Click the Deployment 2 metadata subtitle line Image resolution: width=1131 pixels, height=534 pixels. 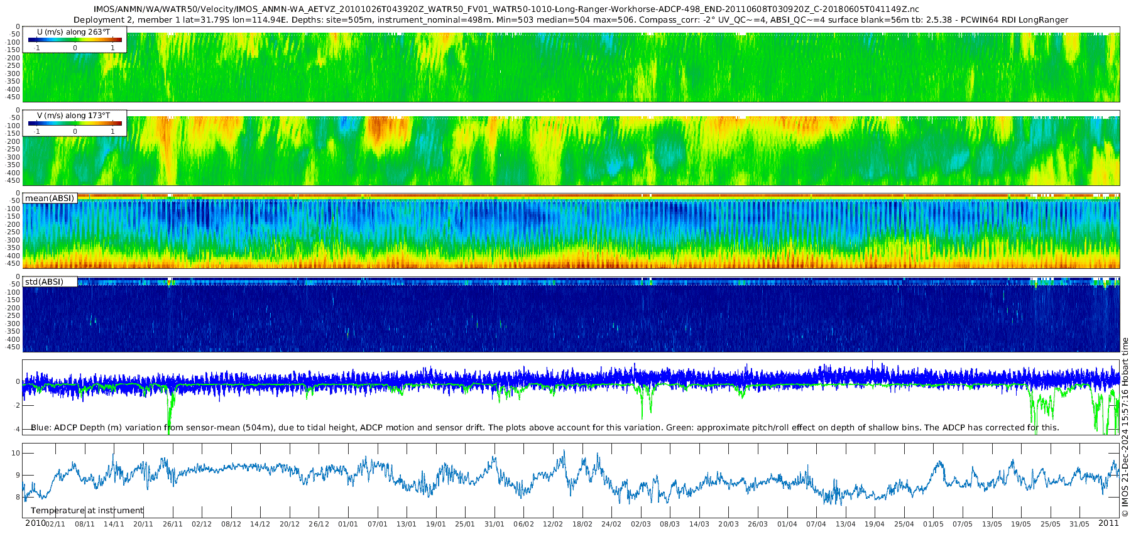point(571,20)
